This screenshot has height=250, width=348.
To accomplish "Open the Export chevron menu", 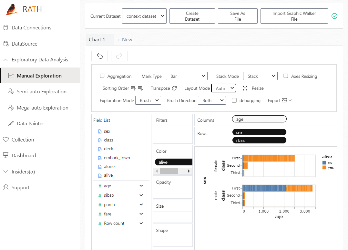I will 290,100.
